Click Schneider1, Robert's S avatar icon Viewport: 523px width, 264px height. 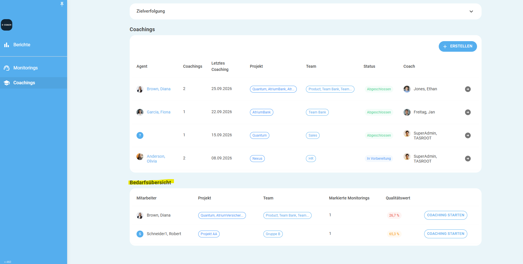(140, 234)
